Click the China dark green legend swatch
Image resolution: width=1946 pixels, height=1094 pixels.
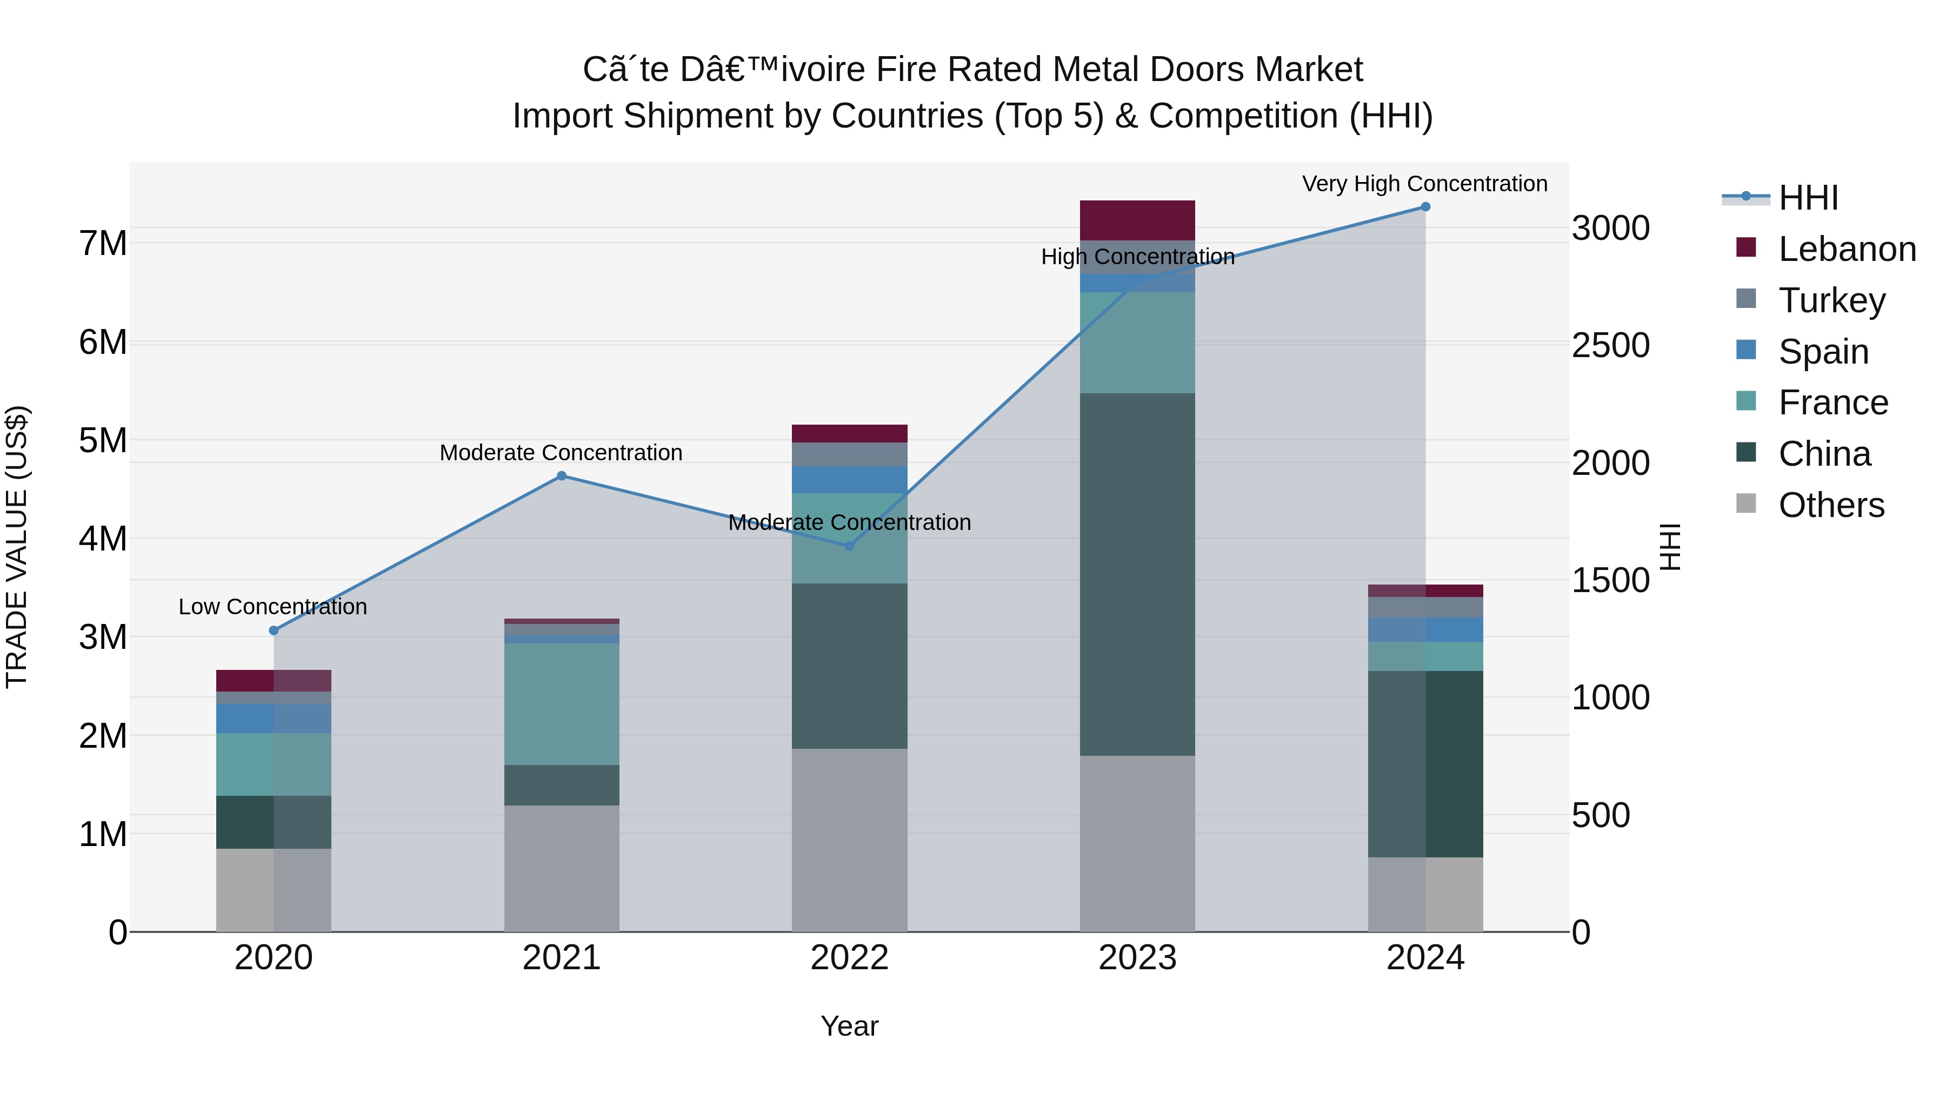click(x=1746, y=452)
